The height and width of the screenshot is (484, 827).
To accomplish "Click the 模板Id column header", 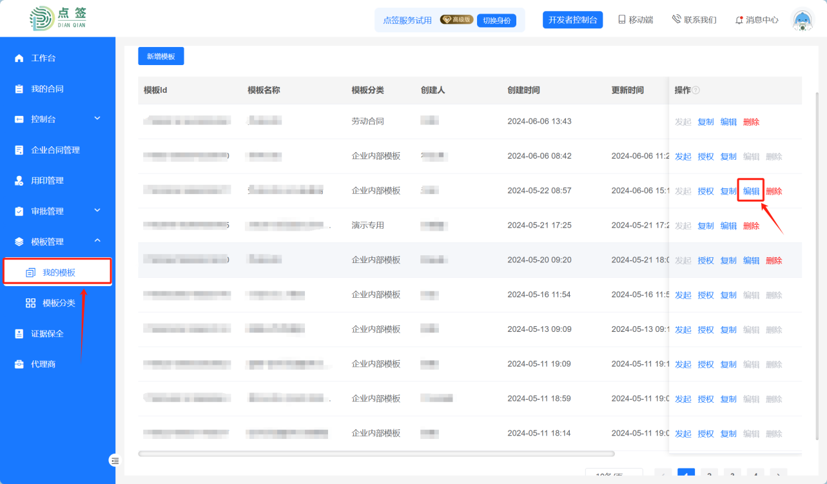I will pyautogui.click(x=155, y=90).
